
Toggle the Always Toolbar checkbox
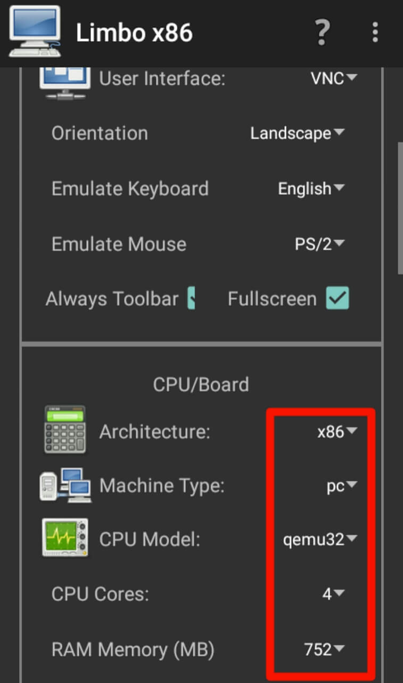pos(191,298)
